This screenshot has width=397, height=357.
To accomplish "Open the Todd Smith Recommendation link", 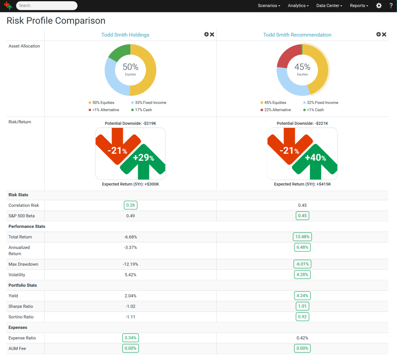I will click(297, 35).
